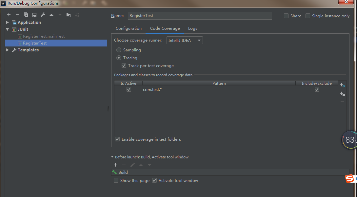Viewport: 357px width, 197px height.
Task: Add class pattern to coverage table
Action: click(x=342, y=85)
